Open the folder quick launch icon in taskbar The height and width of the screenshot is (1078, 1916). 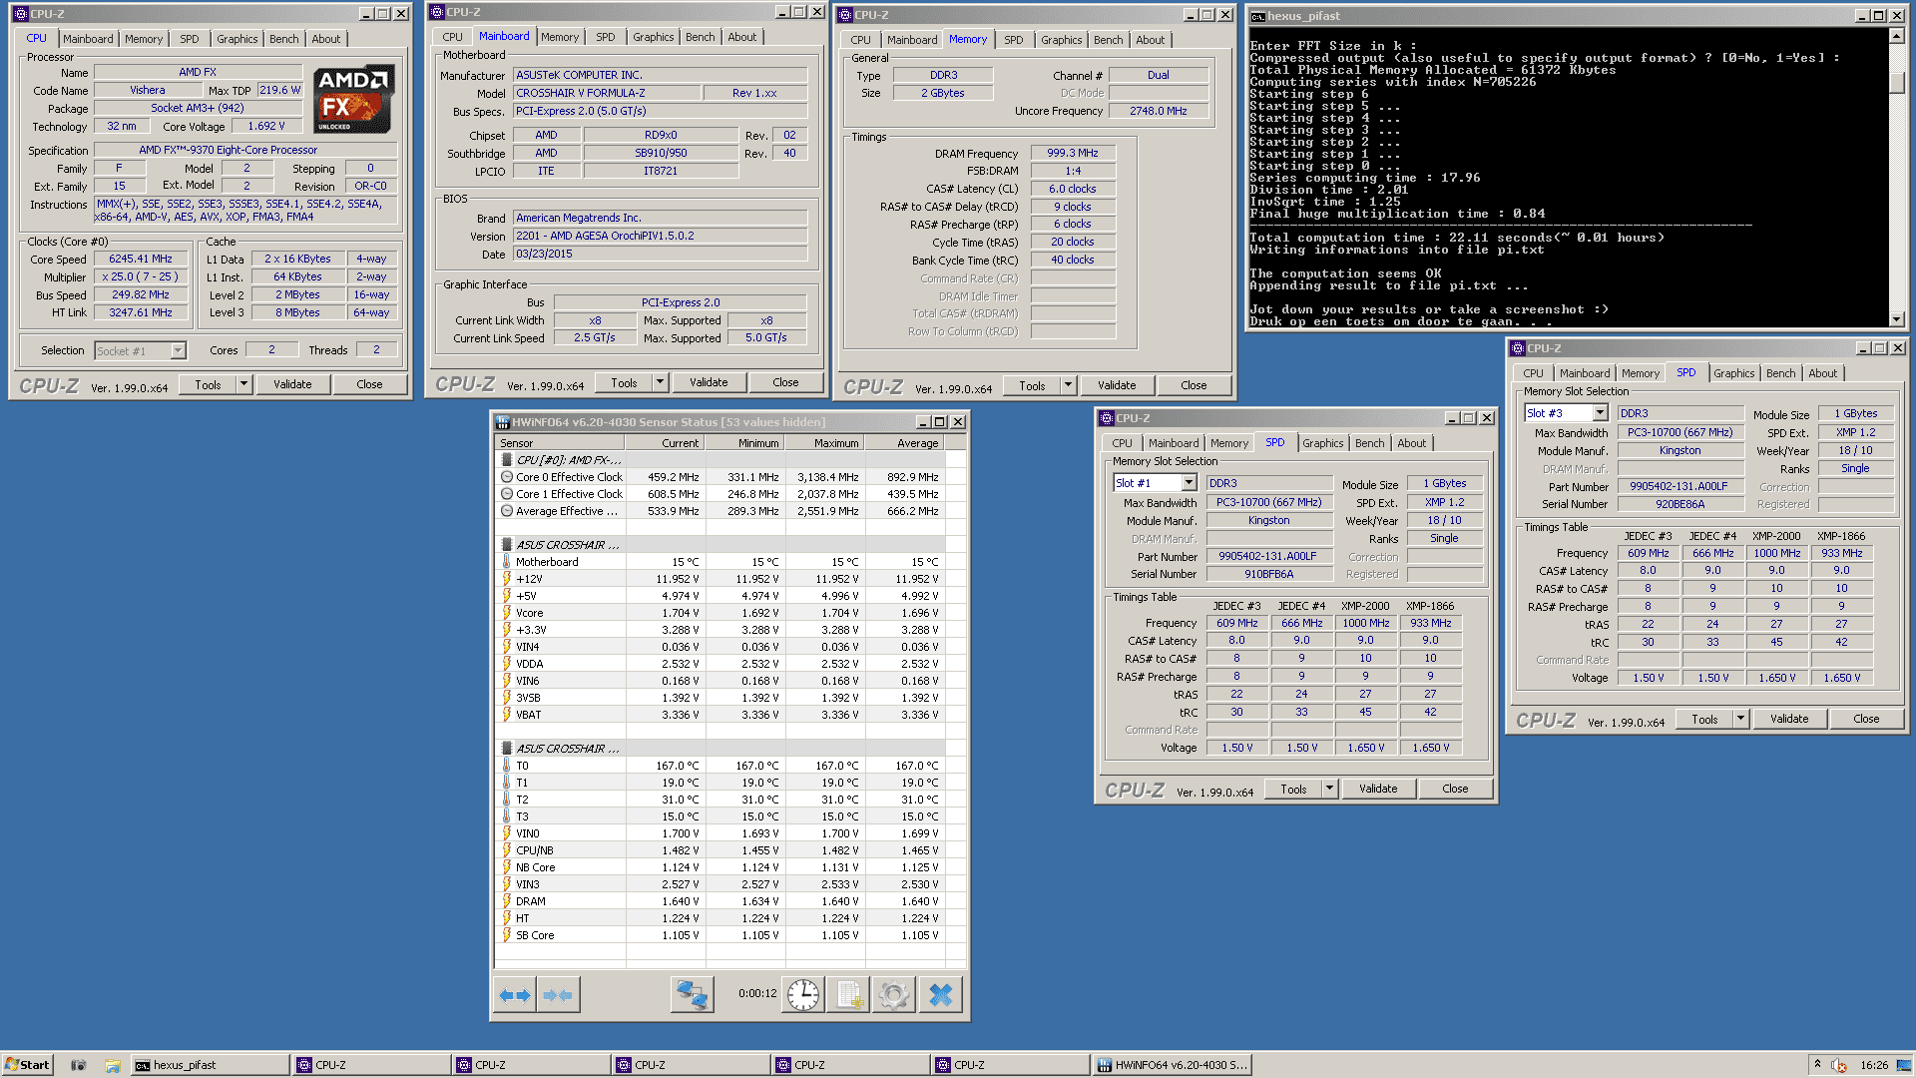coord(113,1065)
